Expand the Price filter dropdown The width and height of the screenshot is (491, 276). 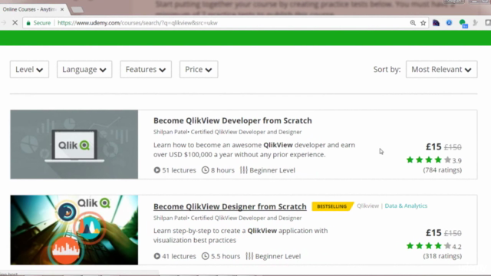pos(199,69)
